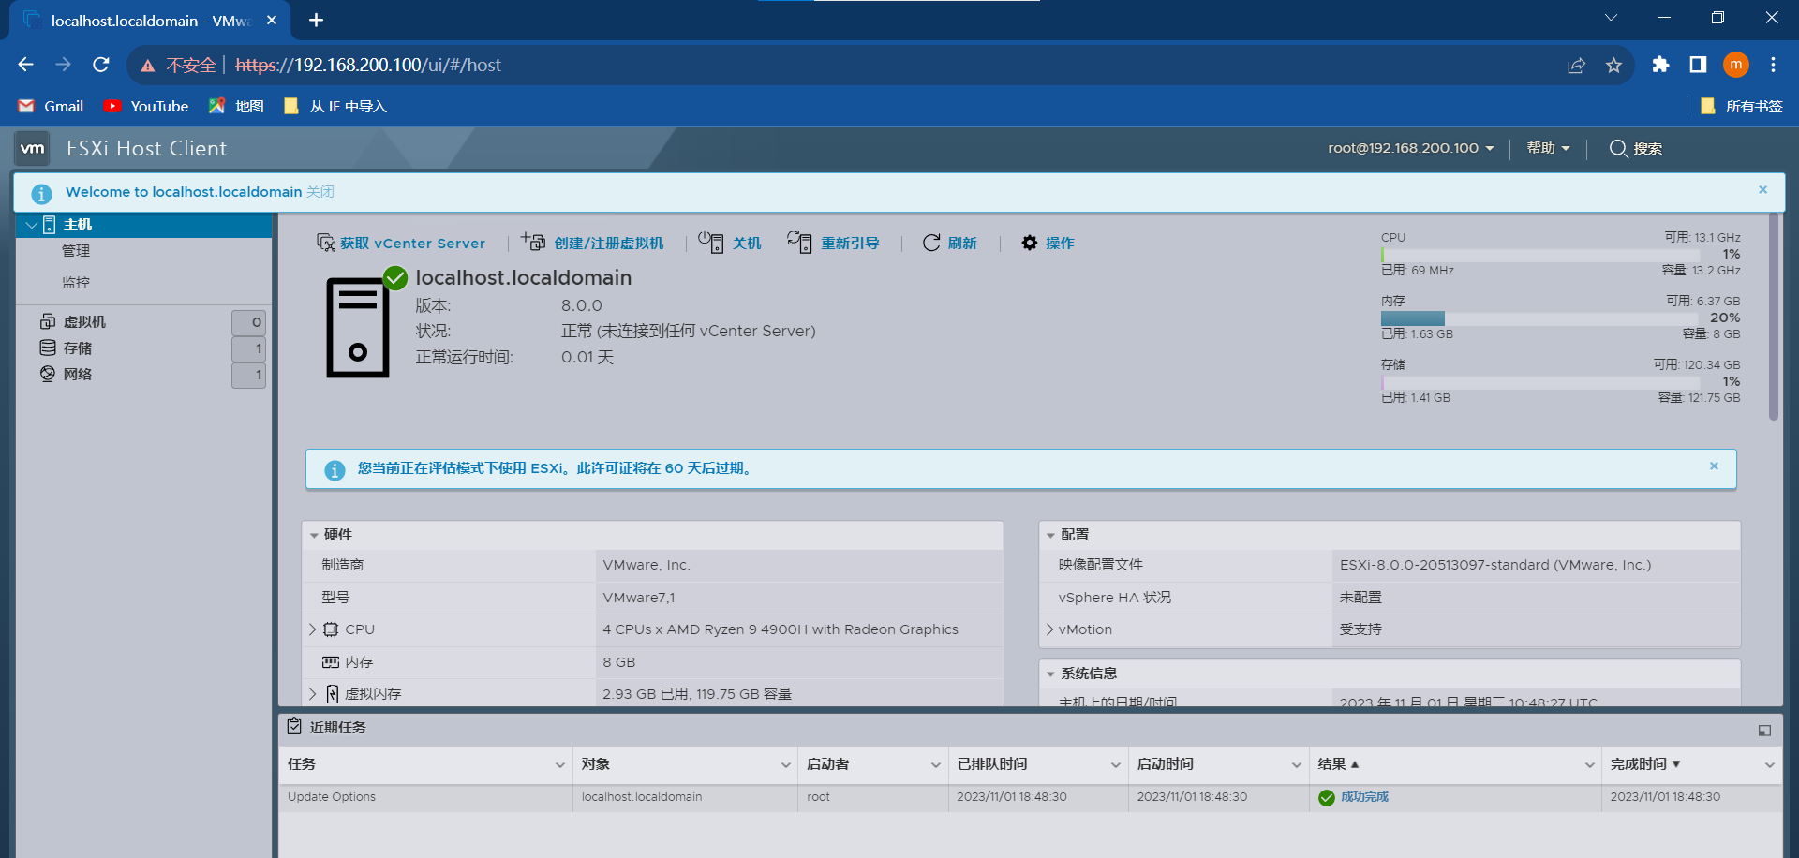The width and height of the screenshot is (1799, 858).
Task: Open Initiator (启动者) column dropdown
Action: pos(935,765)
